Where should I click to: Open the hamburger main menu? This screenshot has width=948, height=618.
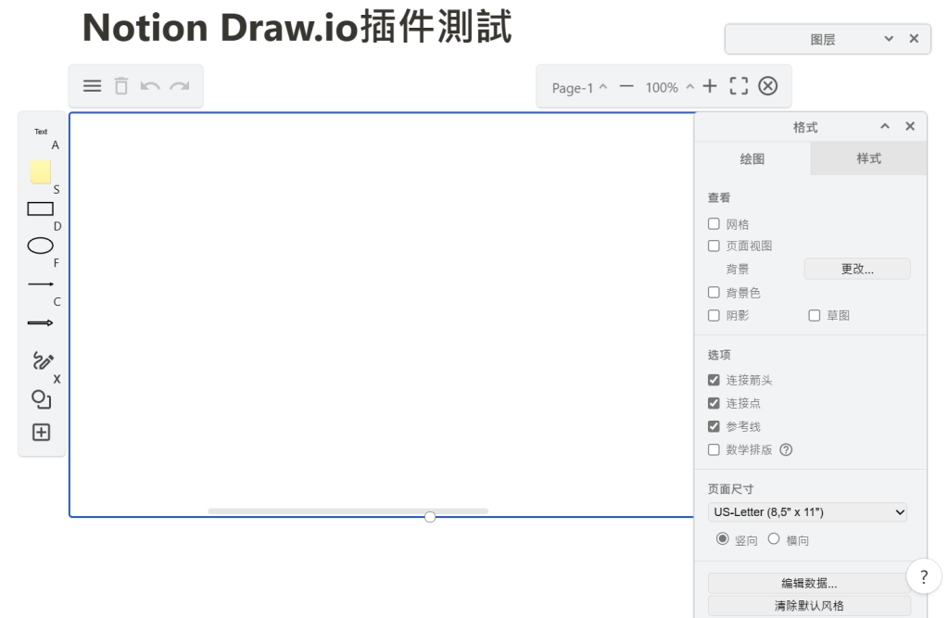click(x=93, y=86)
